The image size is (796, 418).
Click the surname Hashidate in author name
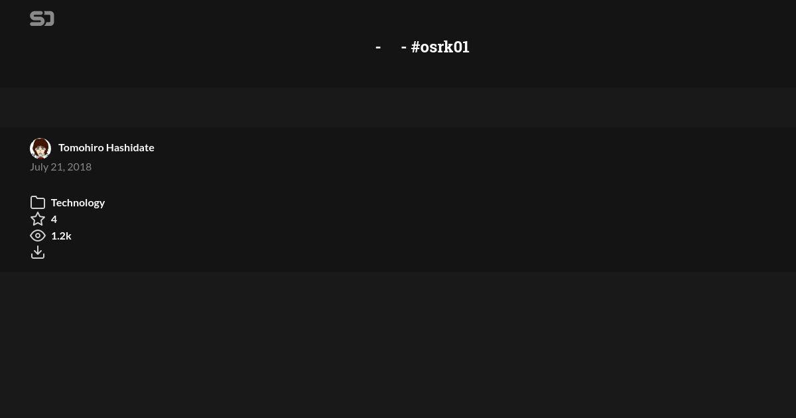pos(130,147)
